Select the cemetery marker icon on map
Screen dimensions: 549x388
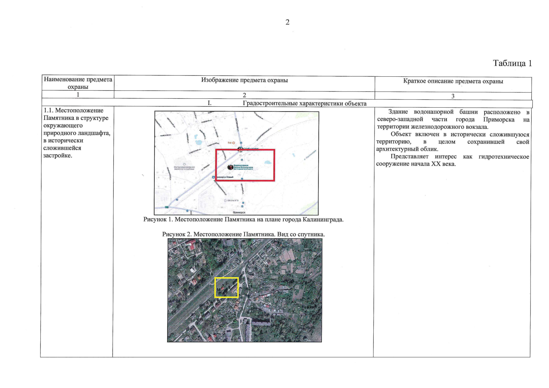[184, 164]
